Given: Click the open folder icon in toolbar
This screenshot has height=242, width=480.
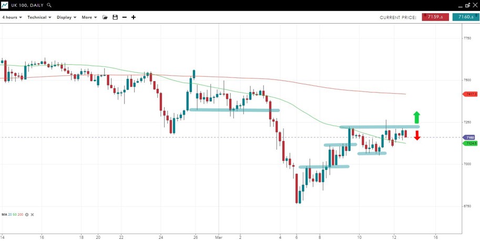Looking at the screenshot, I should pos(105,17).
